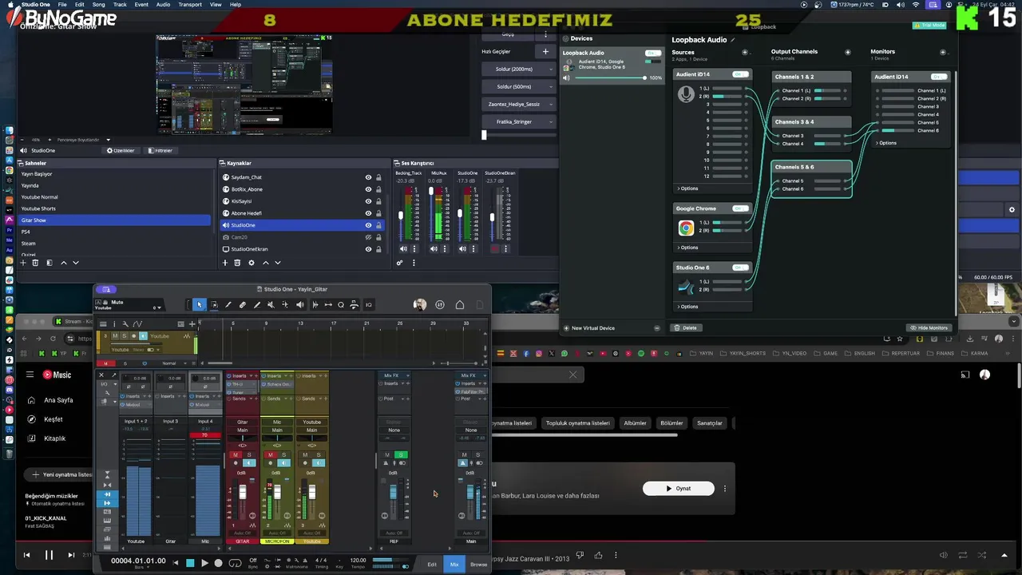The height and width of the screenshot is (575, 1022).
Task: Expand Options under Audient iD14 monitor
Action: (886, 143)
